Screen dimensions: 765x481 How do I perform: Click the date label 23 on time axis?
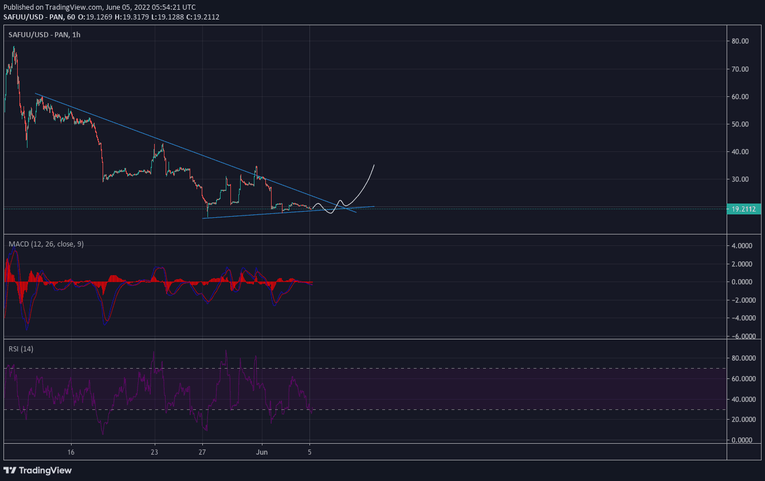(x=154, y=452)
